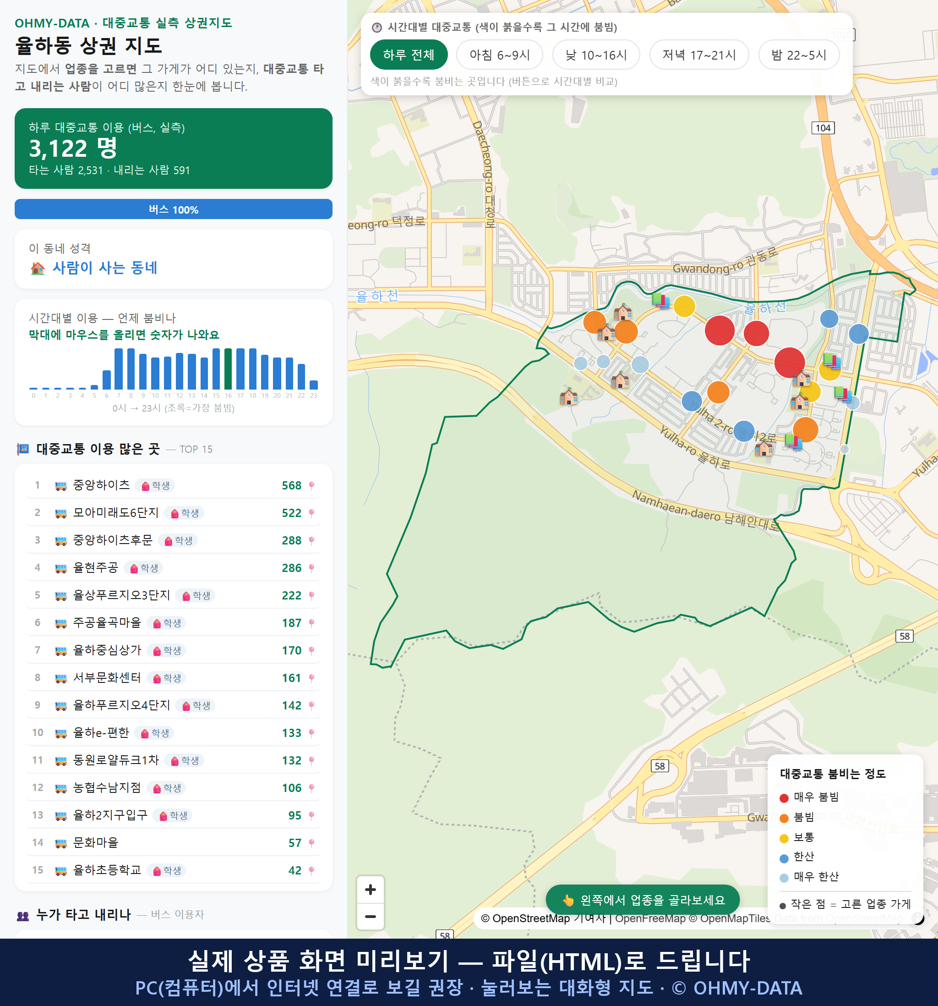Click the pin icon in the 율현주공 row
This screenshot has height=1006, width=938.
[x=311, y=568]
